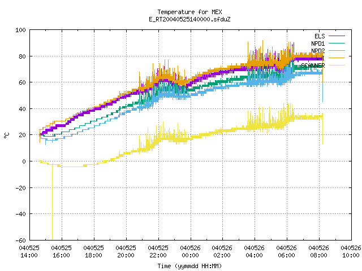
Task: Click the y-axis value 0
Action: 24,161
